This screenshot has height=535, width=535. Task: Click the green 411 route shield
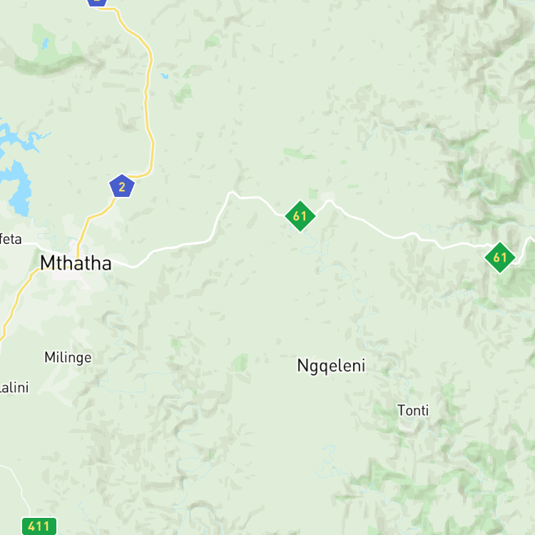coord(39,526)
